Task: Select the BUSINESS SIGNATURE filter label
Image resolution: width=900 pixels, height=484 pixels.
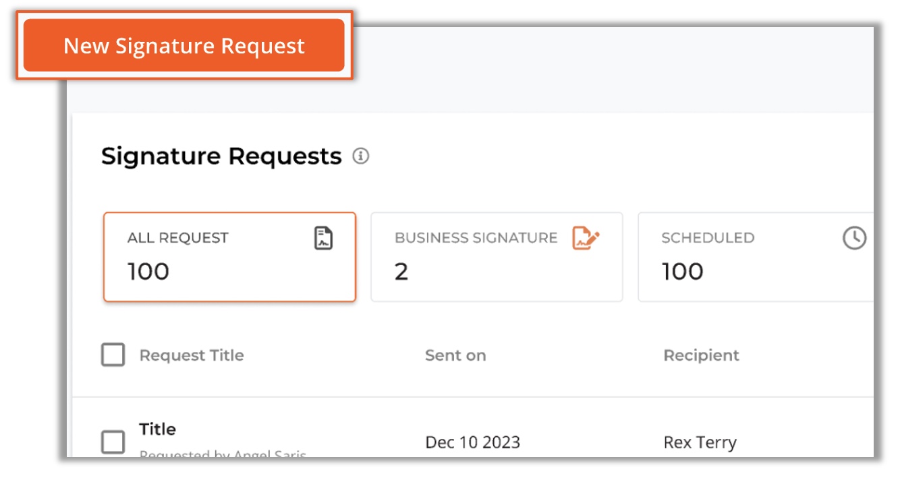Action: pyautogui.click(x=476, y=238)
